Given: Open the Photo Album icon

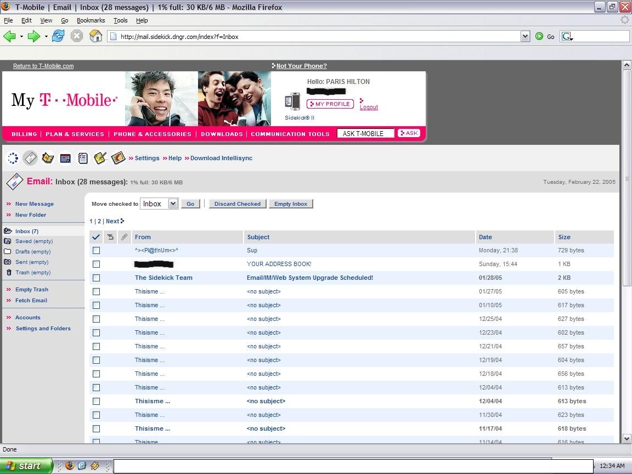Looking at the screenshot, I should coord(118,158).
